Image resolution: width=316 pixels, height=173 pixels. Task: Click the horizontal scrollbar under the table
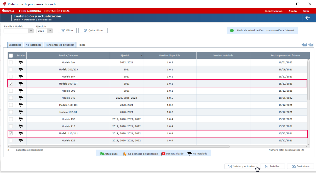(120, 146)
